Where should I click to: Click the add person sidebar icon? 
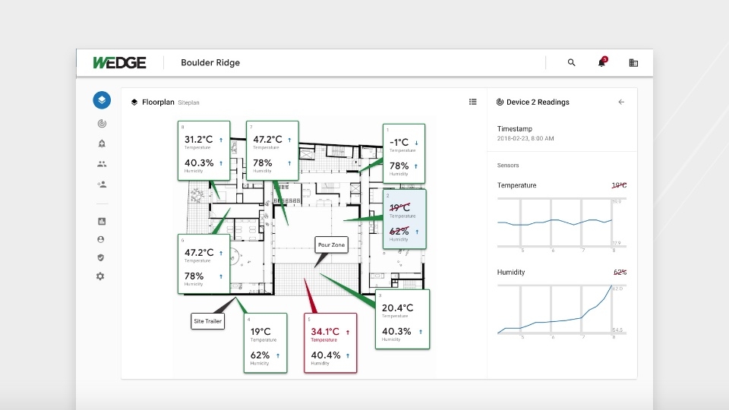click(x=102, y=184)
